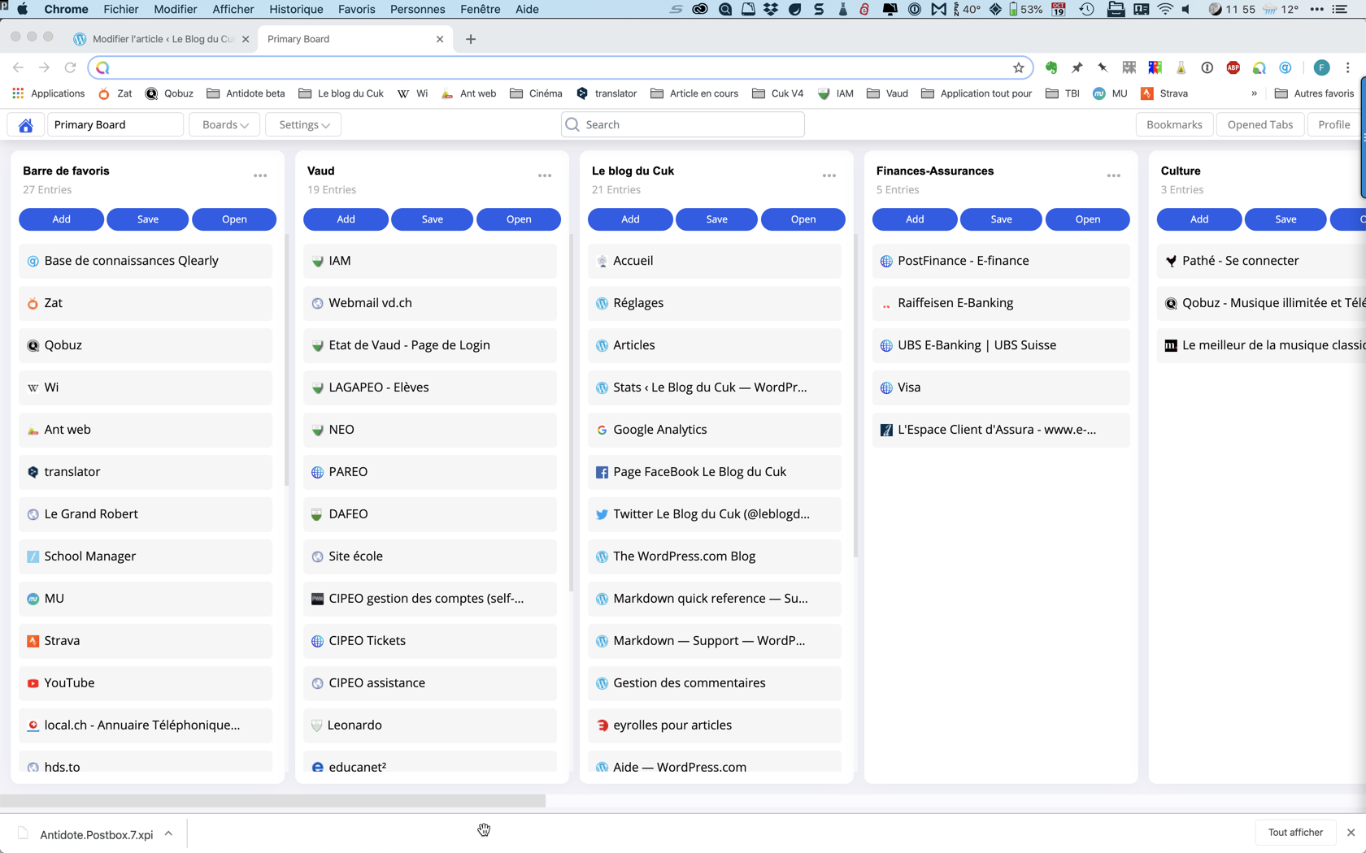This screenshot has width=1366, height=853.
Task: Open the Vaud column options menu
Action: pos(545,175)
